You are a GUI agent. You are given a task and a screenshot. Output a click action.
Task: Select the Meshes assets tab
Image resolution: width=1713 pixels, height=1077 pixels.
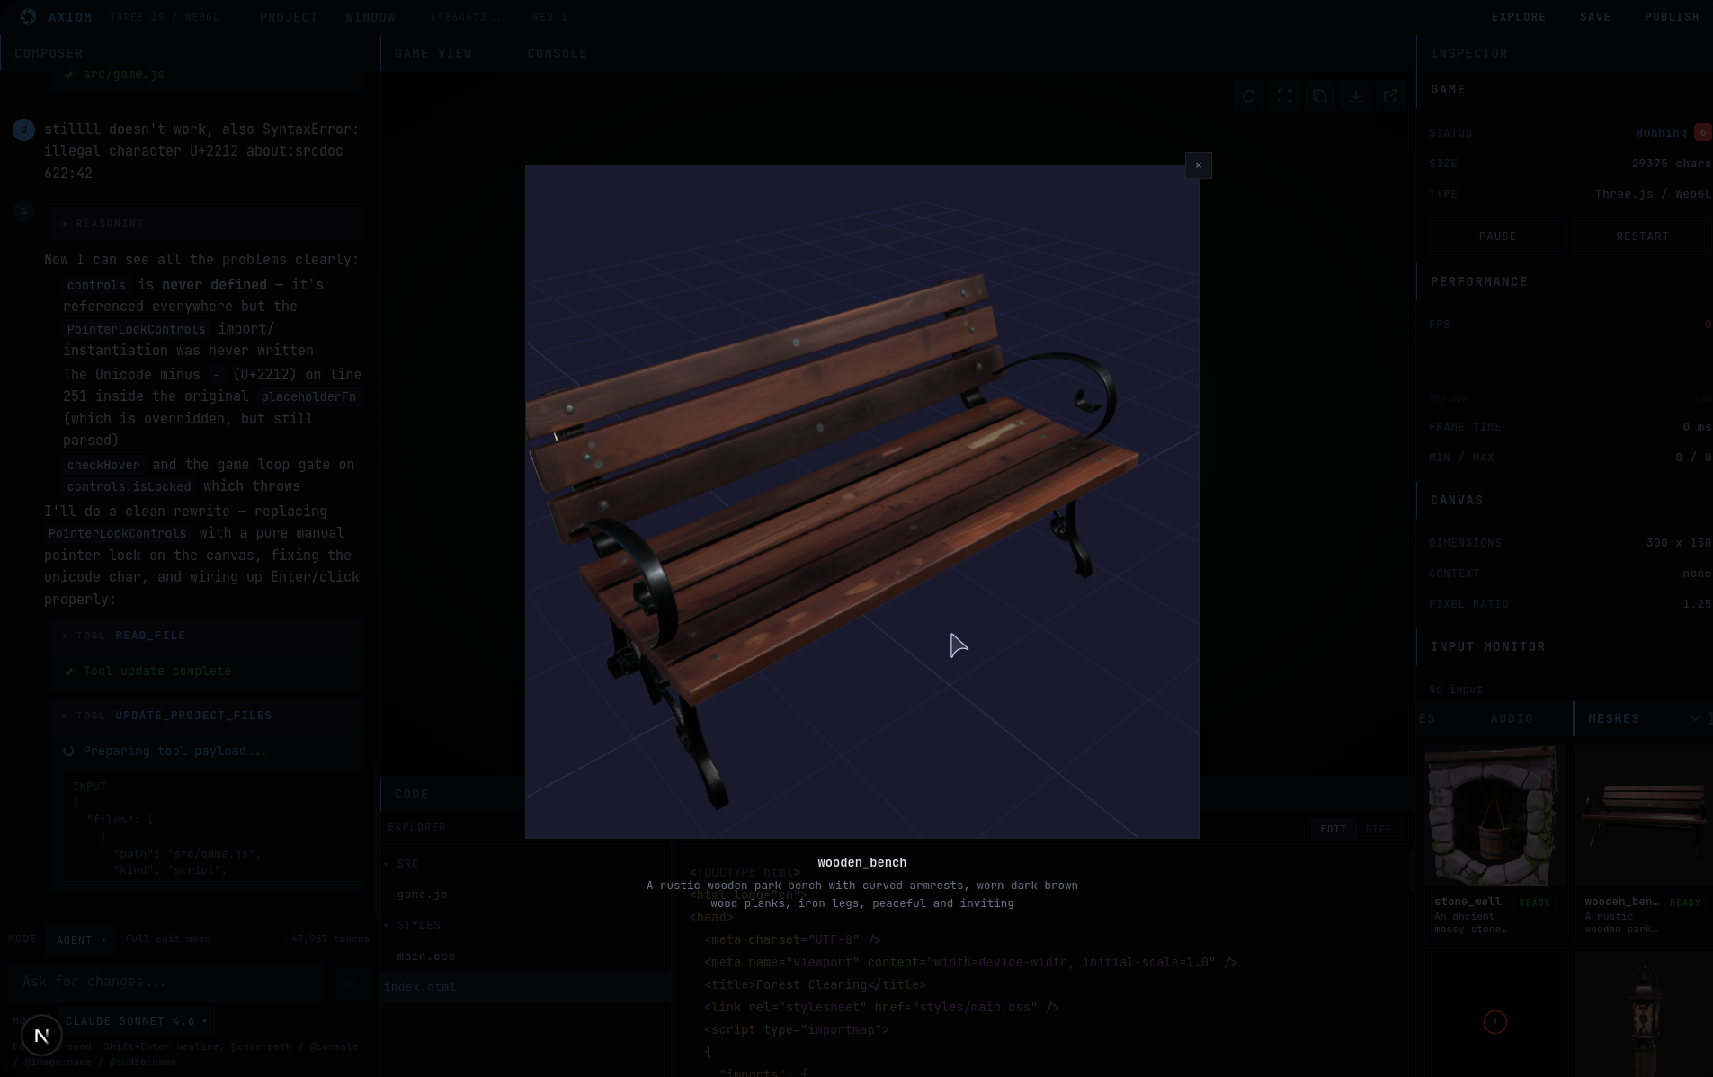(1614, 719)
